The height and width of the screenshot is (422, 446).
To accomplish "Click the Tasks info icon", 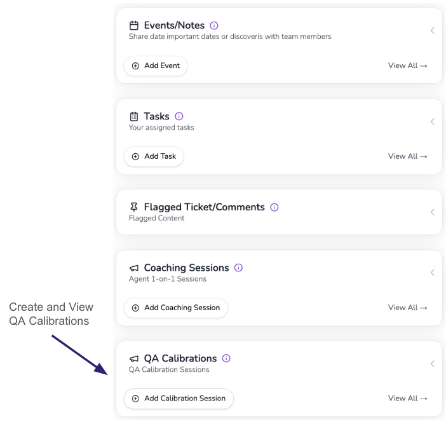I will point(179,116).
